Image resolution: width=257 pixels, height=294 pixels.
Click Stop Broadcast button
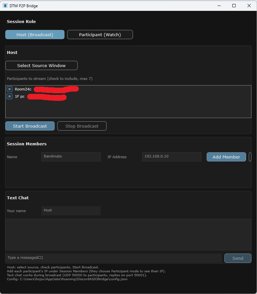[82, 126]
